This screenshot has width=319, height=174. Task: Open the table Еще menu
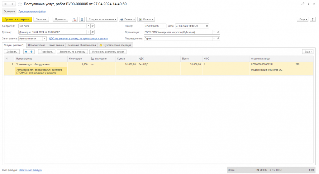click(x=308, y=52)
